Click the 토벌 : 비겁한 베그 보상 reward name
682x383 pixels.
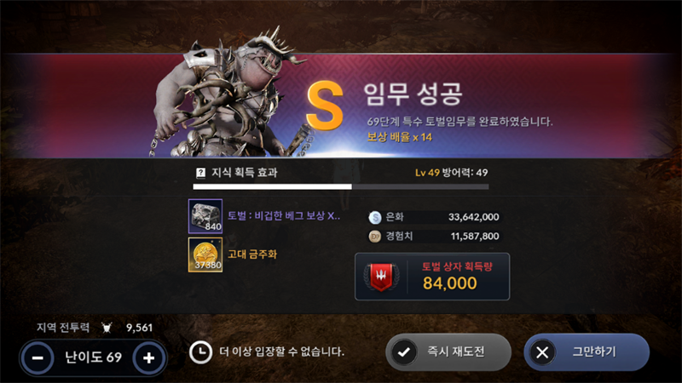(x=284, y=216)
